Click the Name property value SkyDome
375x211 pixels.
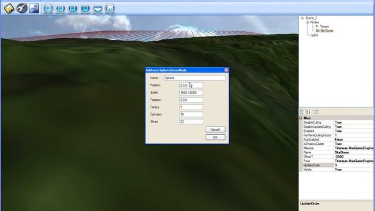(353, 152)
